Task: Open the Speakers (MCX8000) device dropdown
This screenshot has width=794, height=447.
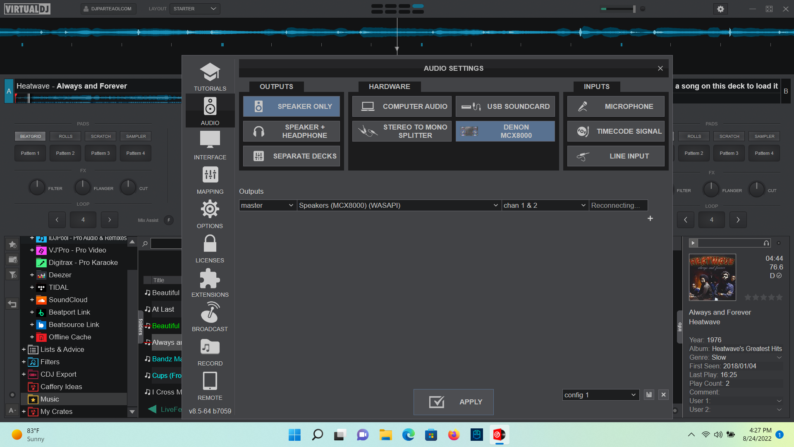Action: click(x=399, y=205)
